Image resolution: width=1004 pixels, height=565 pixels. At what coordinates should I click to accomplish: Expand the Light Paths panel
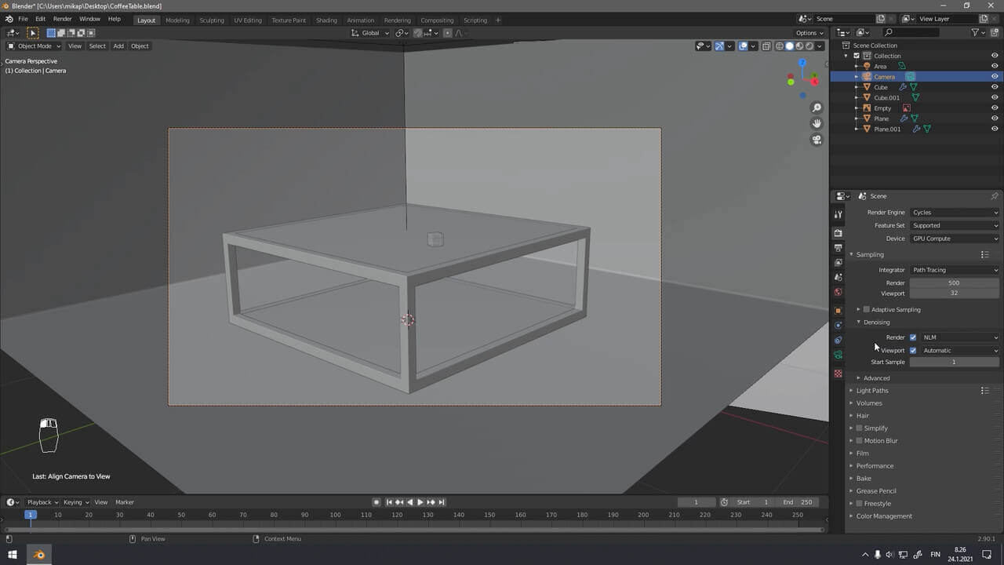[x=872, y=391]
